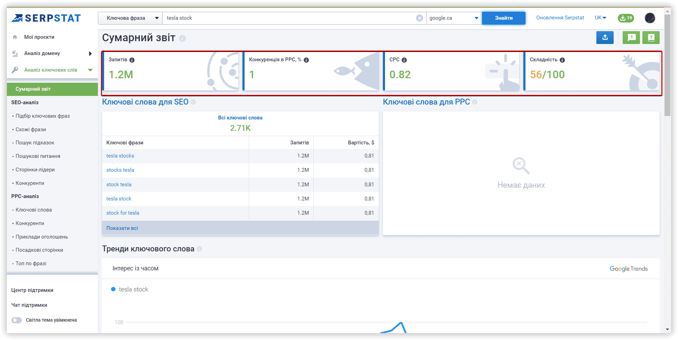This screenshot has width=678, height=340.
Task: Click the page vertical scrollbar
Action: point(668,66)
